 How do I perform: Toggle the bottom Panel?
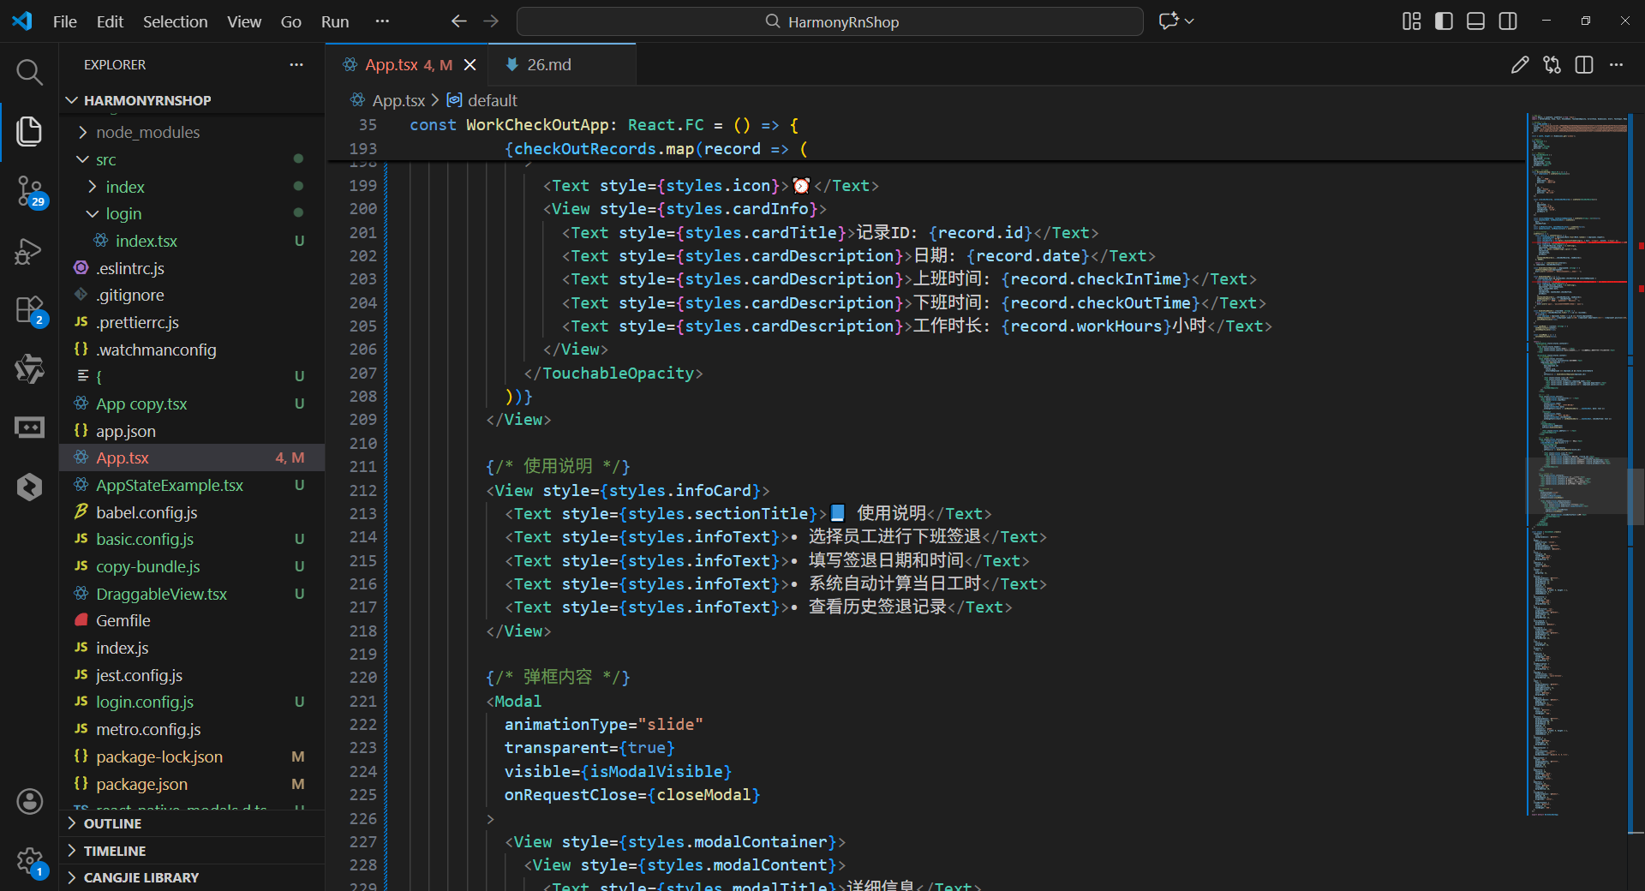tap(1475, 21)
